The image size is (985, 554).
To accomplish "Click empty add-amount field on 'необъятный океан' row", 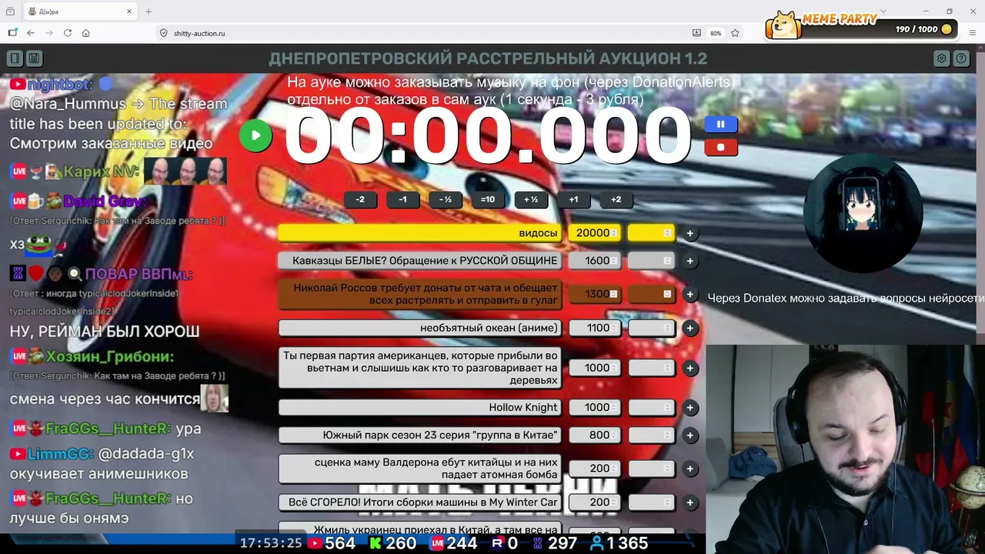I will (651, 328).
